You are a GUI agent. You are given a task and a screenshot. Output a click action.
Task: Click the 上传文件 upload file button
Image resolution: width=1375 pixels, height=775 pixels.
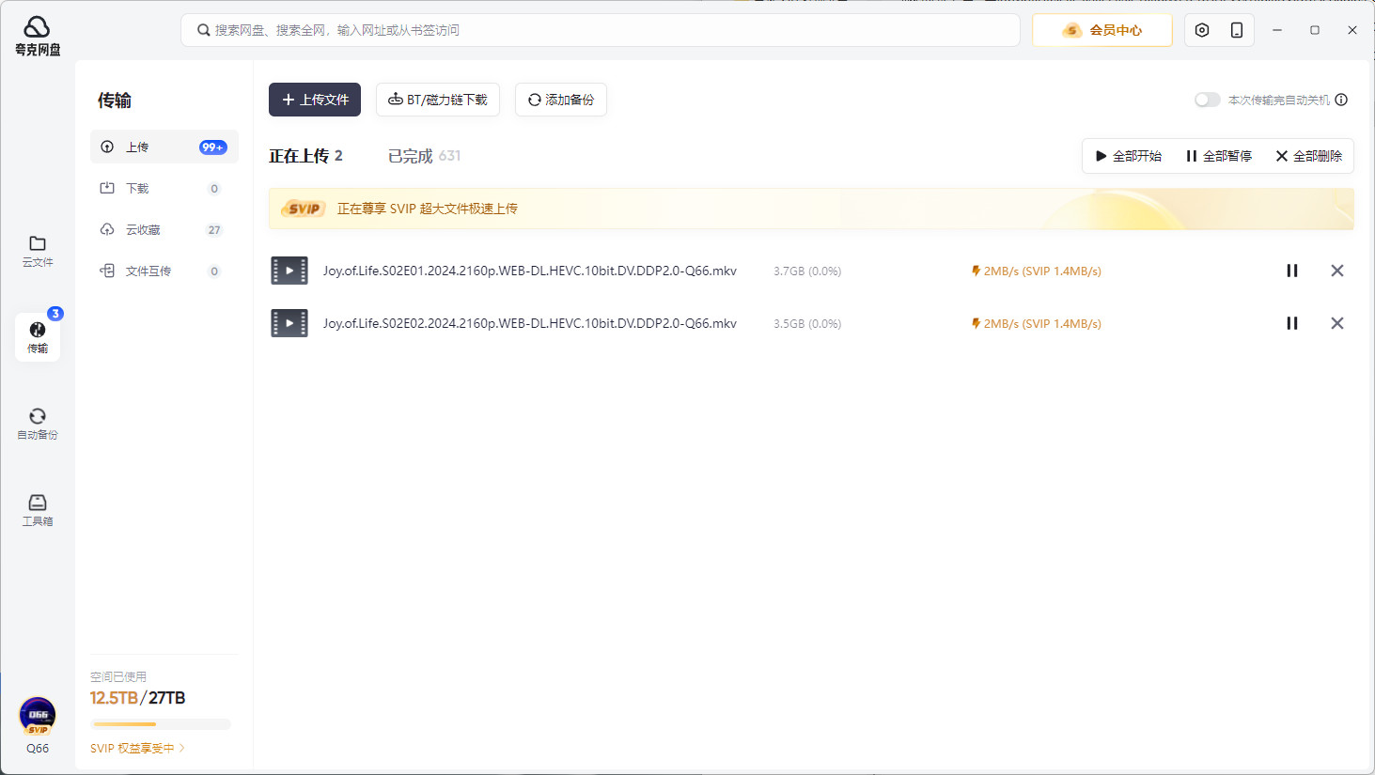315,100
